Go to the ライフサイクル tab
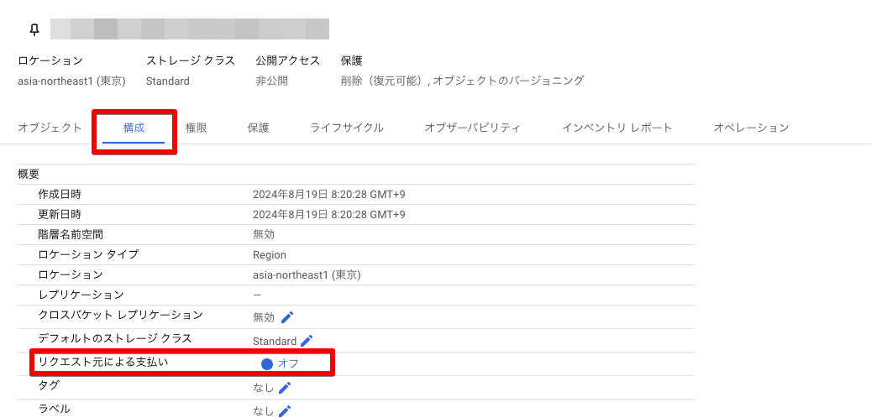The image size is (871, 418). 347,128
